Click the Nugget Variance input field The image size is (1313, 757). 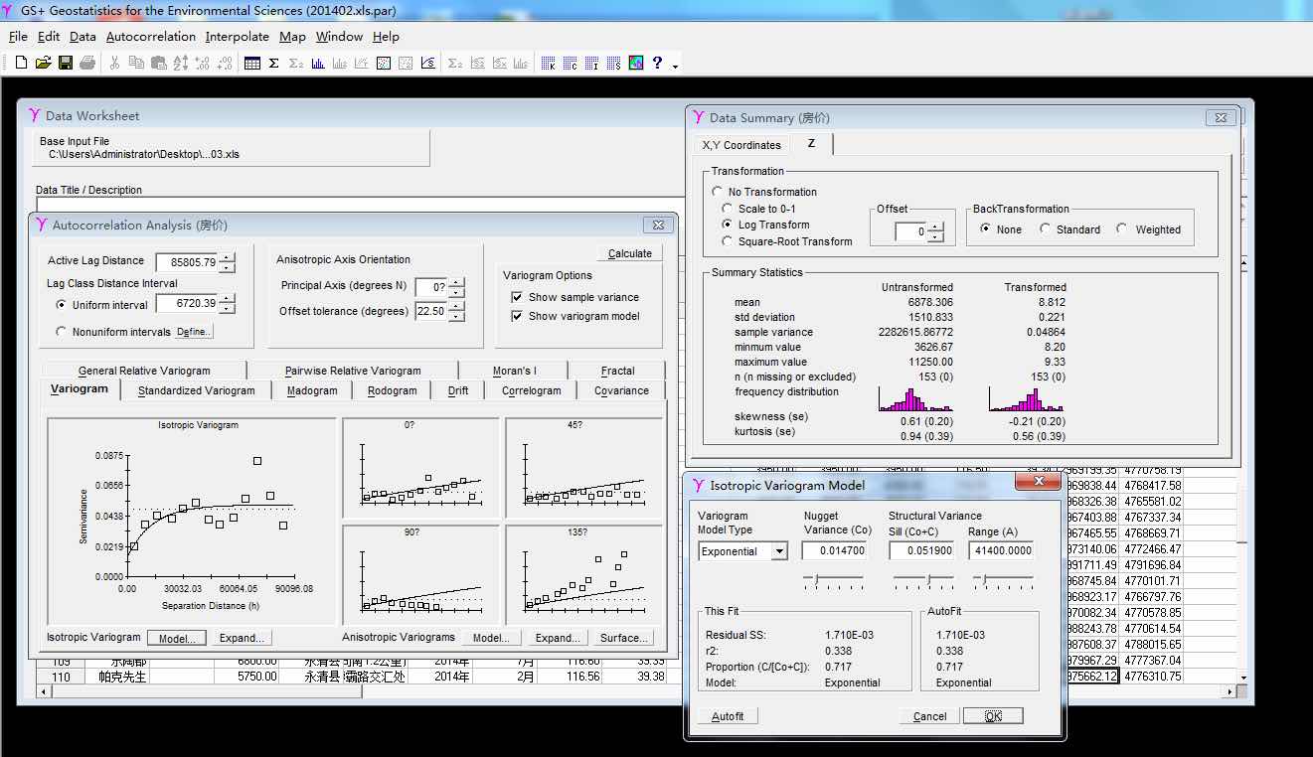click(834, 551)
